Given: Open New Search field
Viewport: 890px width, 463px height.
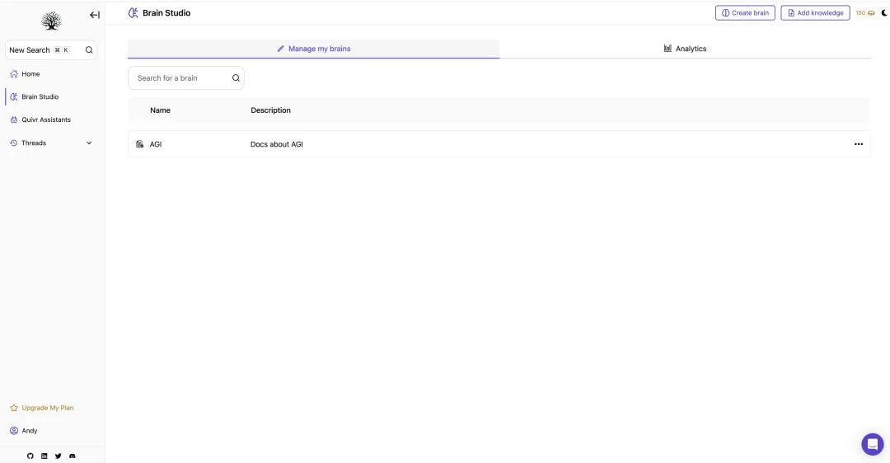Looking at the screenshot, I should point(51,50).
